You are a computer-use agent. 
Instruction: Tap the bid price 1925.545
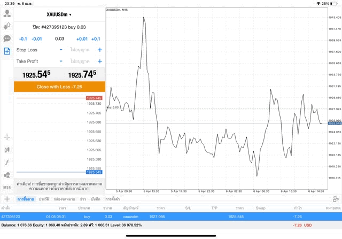tap(36, 74)
